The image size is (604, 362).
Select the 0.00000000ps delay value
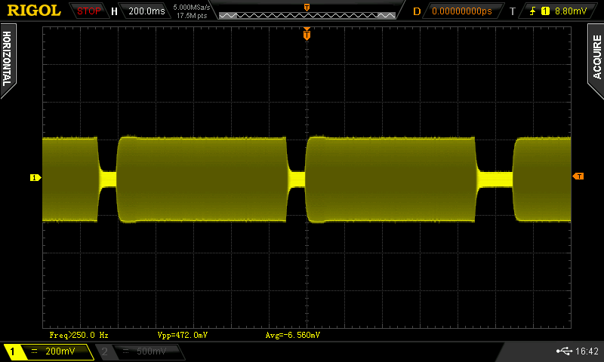coord(462,11)
